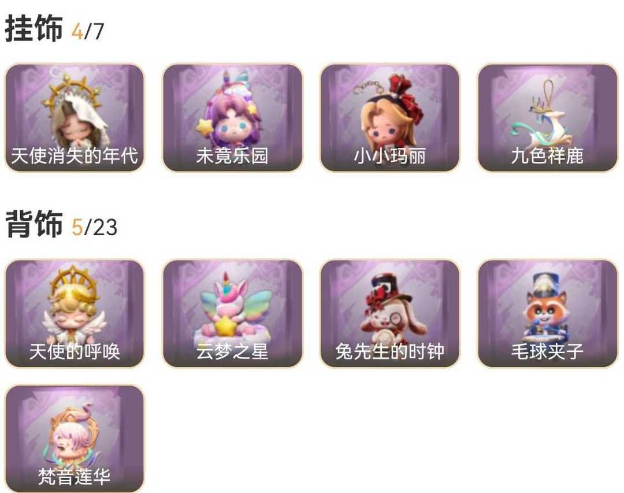Tap the 云梦之星 caption text
This screenshot has width=624, height=493.
232,351
